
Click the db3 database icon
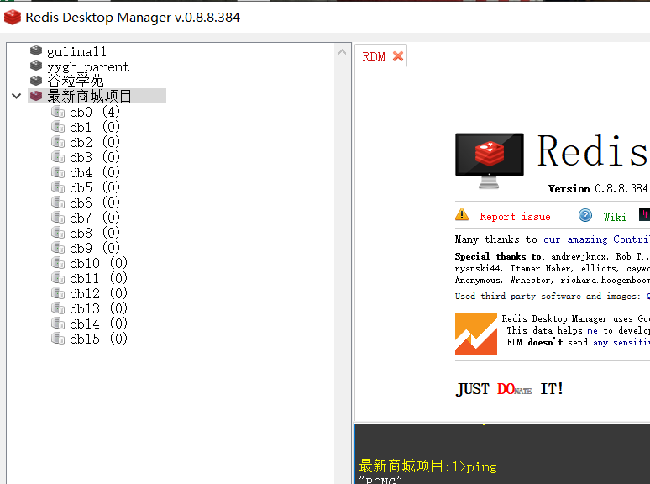click(58, 157)
